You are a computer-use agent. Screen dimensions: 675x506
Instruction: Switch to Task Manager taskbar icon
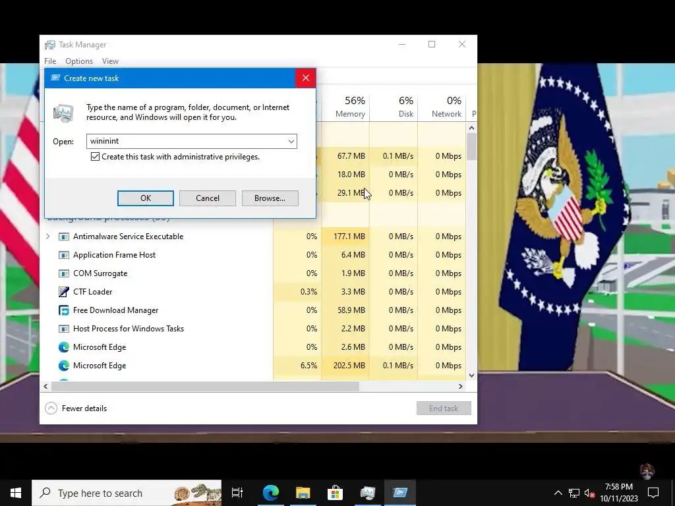click(x=368, y=493)
